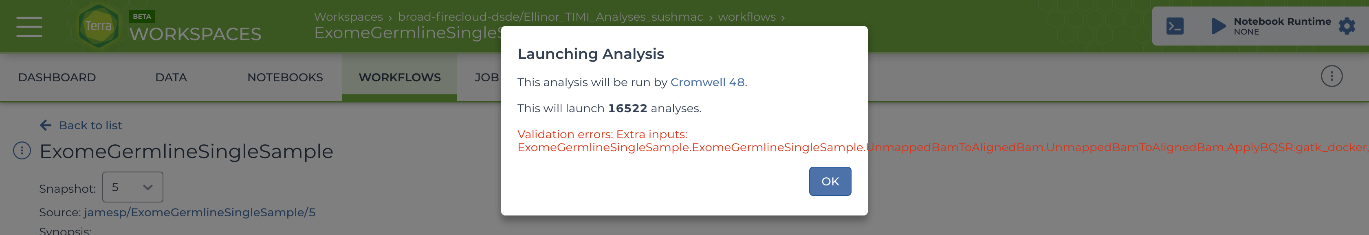The image size is (1369, 235).
Task: Open the terminal icon in runtime panel
Action: 1175,26
